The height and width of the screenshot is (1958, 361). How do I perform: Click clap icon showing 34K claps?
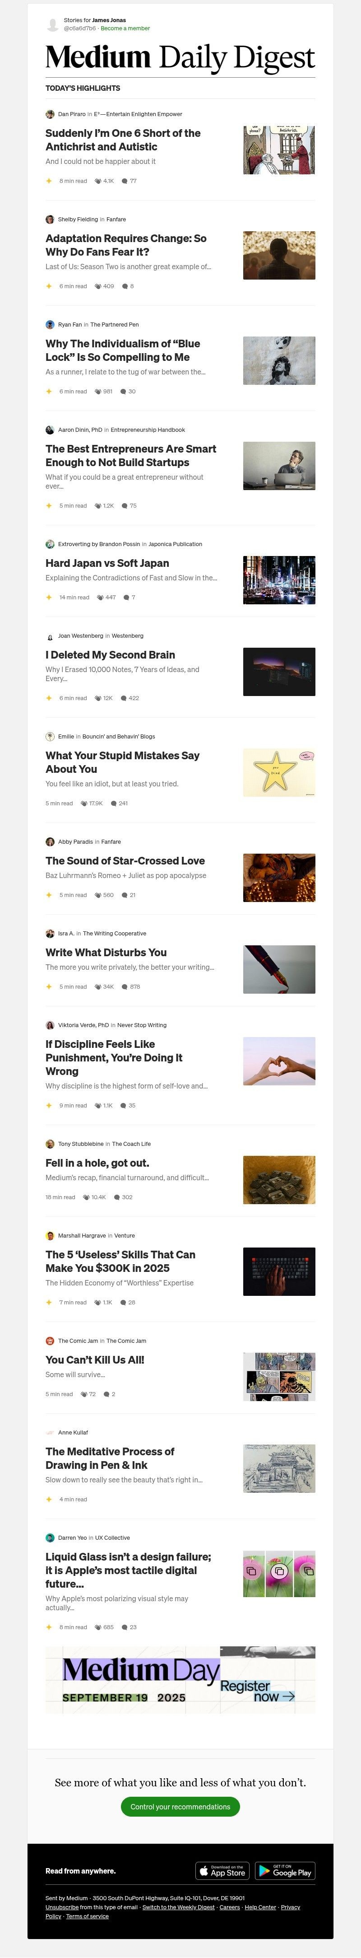pyautogui.click(x=97, y=986)
